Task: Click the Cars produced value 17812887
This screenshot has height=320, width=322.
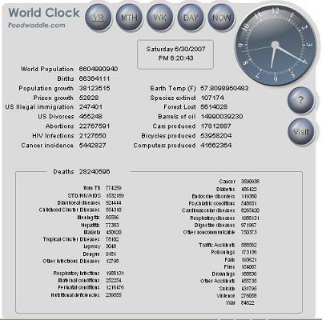Action: click(215, 126)
